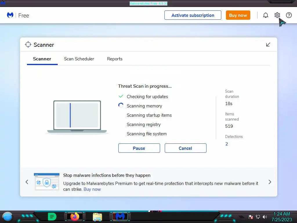The image size is (297, 223).
Task: Switch to the Scanner tab
Action: click(42, 59)
